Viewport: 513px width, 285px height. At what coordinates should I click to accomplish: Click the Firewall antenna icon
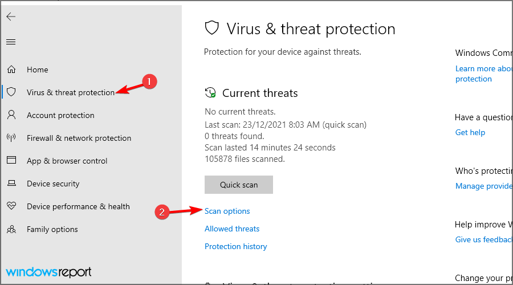tap(11, 138)
